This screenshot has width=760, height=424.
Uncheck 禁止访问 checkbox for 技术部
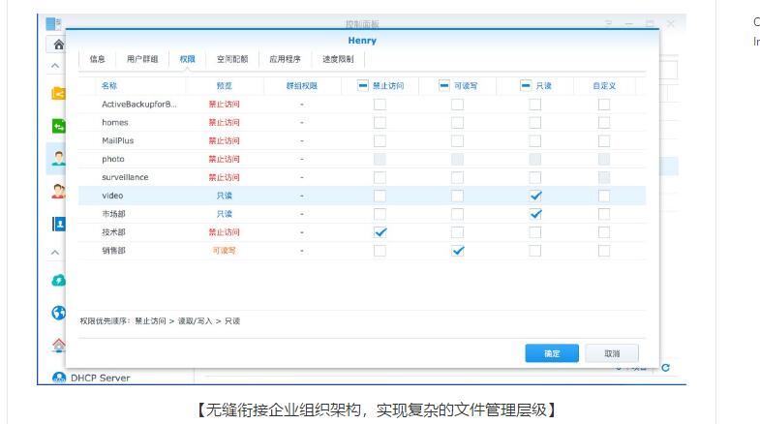(x=380, y=232)
